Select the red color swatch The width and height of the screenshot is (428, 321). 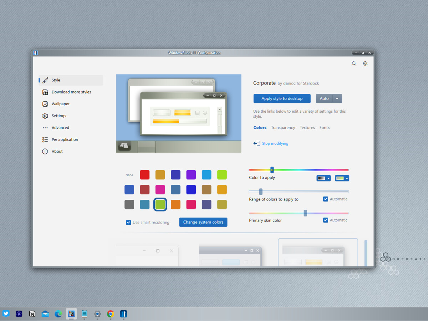tap(144, 175)
